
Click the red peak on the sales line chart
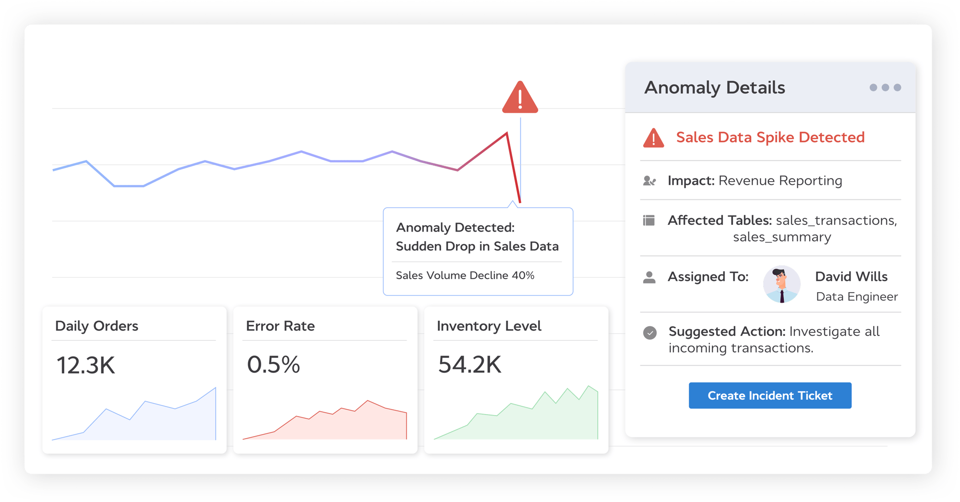pyautogui.click(x=506, y=134)
